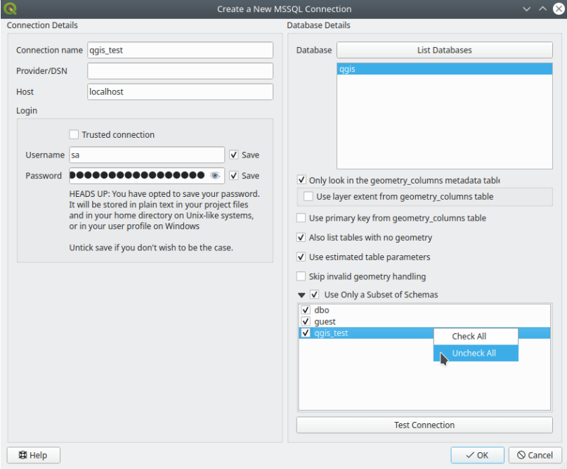This screenshot has width=567, height=469.
Task: Uncheck Save beside the Password field
Action: coord(234,175)
